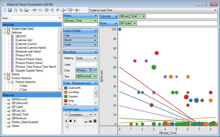
Task: Select the Customer.Country attribute
Action: coord(26,44)
